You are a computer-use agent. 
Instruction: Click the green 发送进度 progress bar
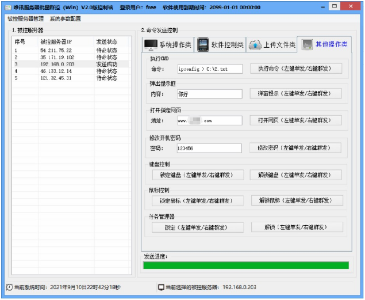click(x=245, y=265)
